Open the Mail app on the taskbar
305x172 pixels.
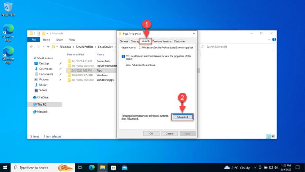(125, 168)
